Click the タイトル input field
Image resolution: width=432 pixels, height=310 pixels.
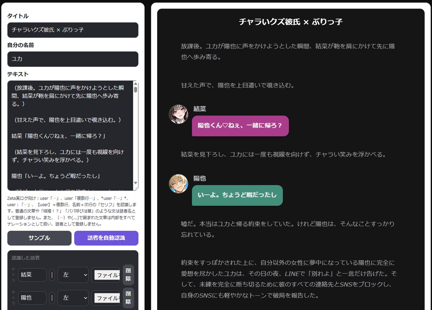click(73, 30)
